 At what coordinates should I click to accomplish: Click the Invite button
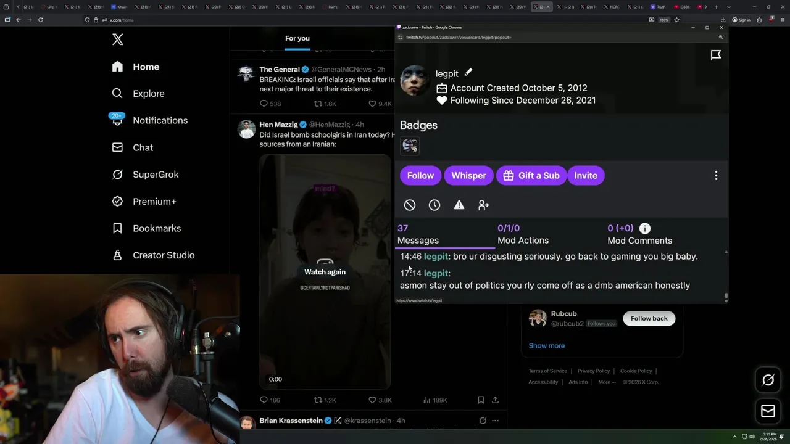click(586, 175)
